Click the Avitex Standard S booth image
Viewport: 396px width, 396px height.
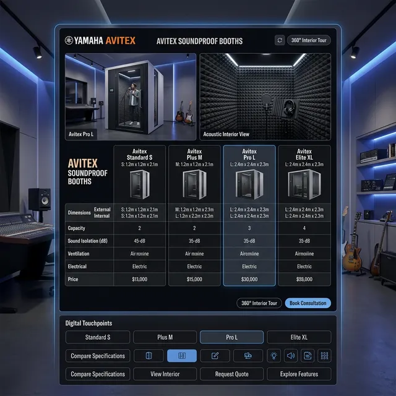click(139, 184)
